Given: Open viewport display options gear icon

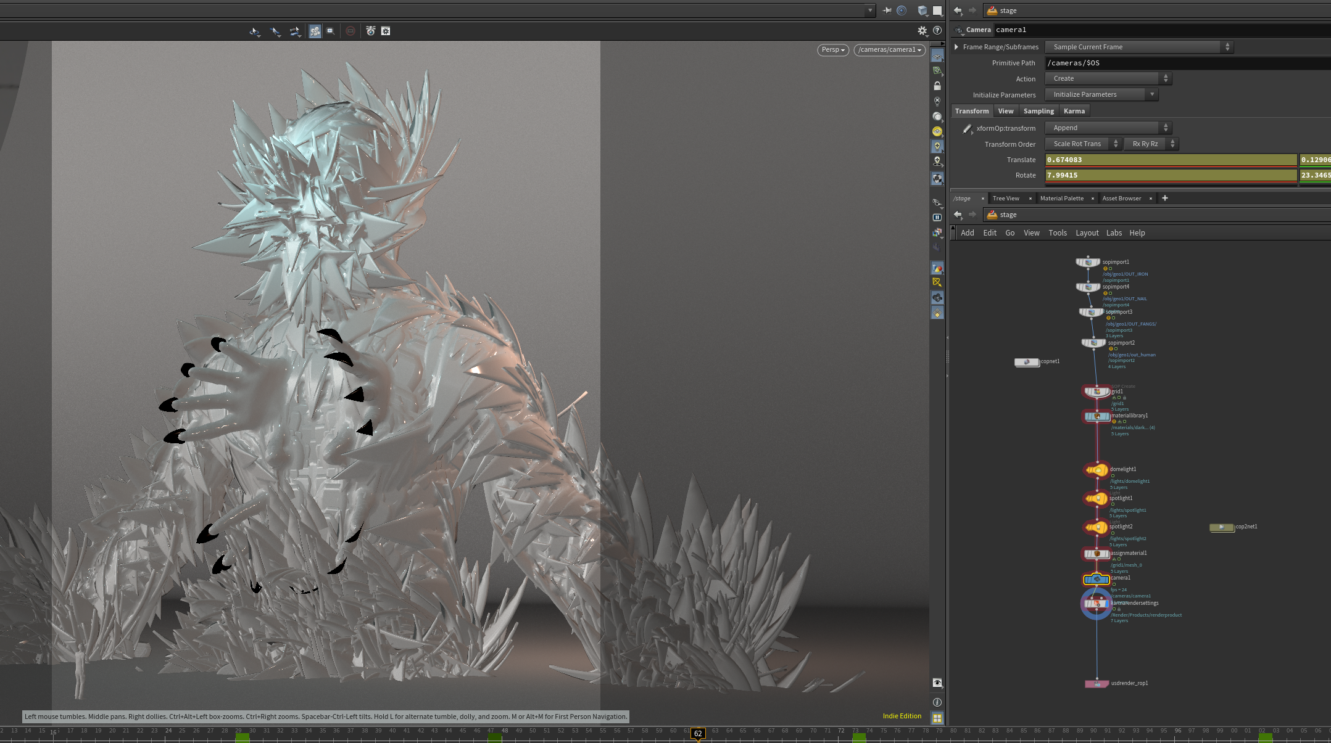Looking at the screenshot, I should (x=922, y=31).
